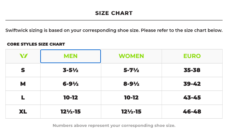The height and width of the screenshot is (132, 229).
Task: Click the XL size row label
Action: point(23,112)
